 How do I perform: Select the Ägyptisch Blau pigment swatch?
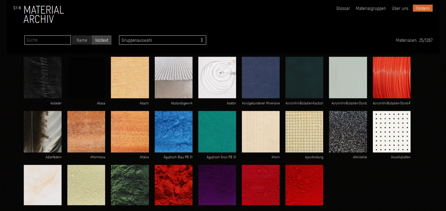click(x=174, y=132)
